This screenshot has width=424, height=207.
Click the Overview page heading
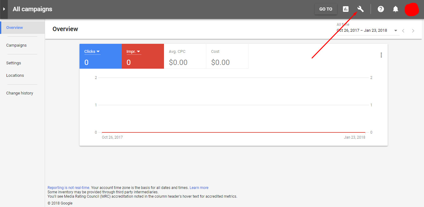(65, 29)
